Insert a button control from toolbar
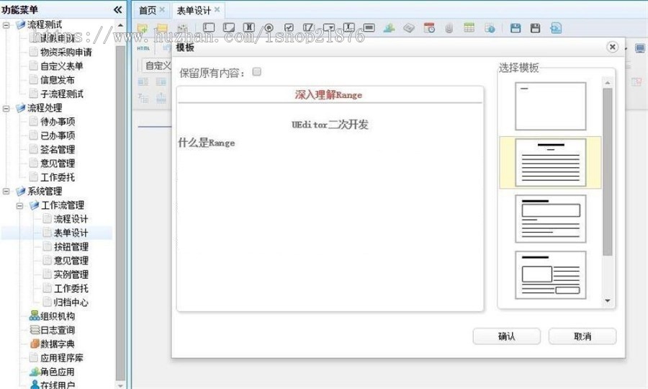Screen dimensions: 648x389 (x=369, y=27)
